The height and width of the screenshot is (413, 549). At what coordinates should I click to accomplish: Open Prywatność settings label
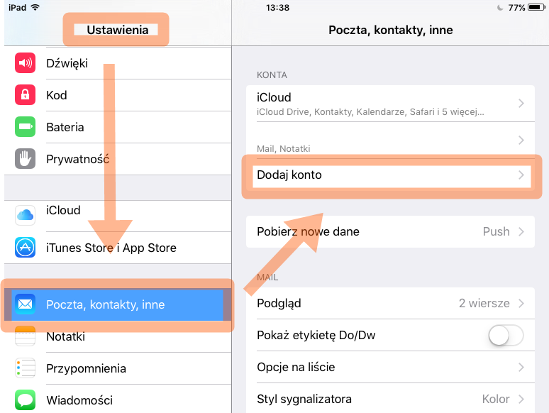[77, 159]
